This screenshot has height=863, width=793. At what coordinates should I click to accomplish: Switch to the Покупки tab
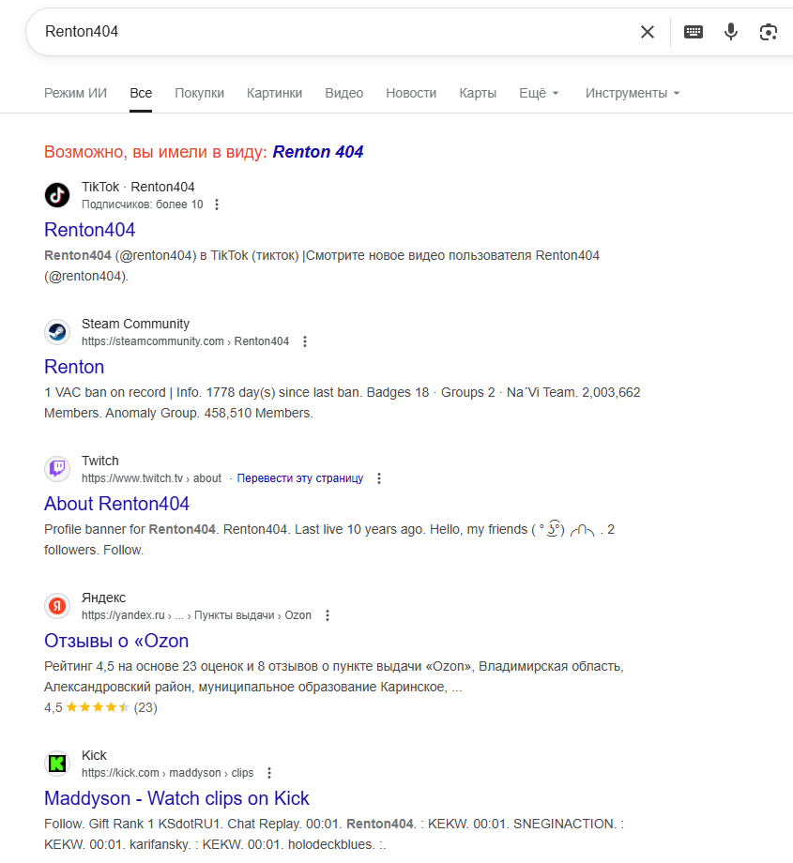point(199,93)
